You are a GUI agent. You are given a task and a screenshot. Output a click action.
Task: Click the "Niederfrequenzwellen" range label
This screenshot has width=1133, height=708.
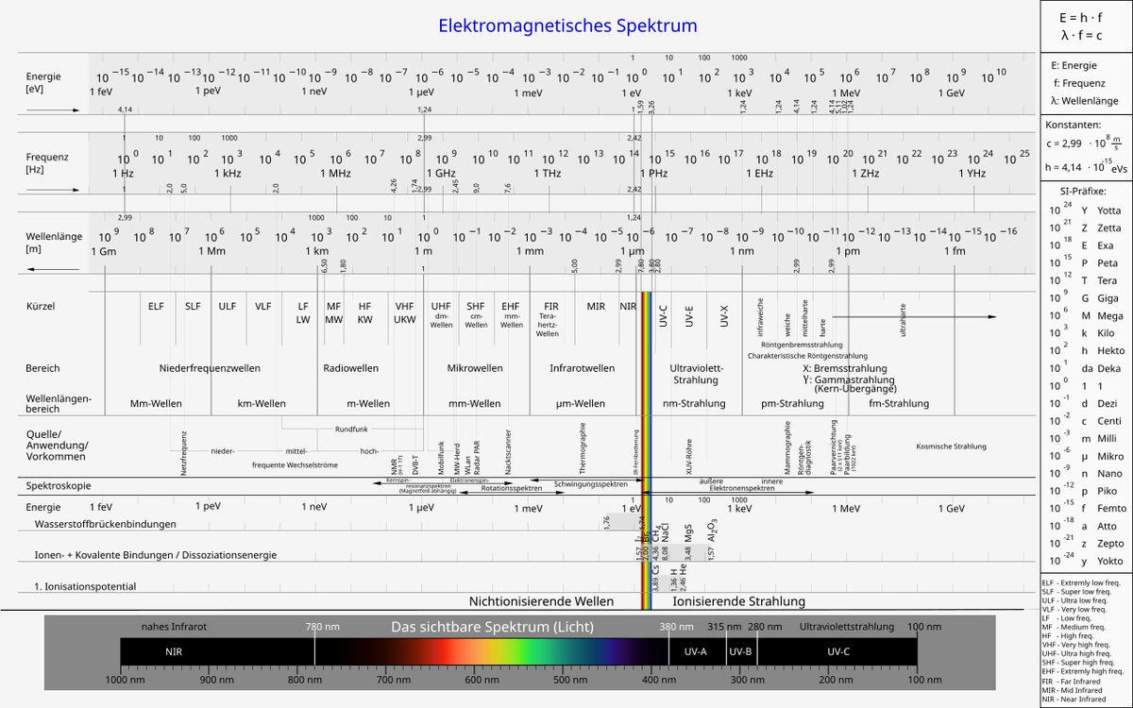210,368
